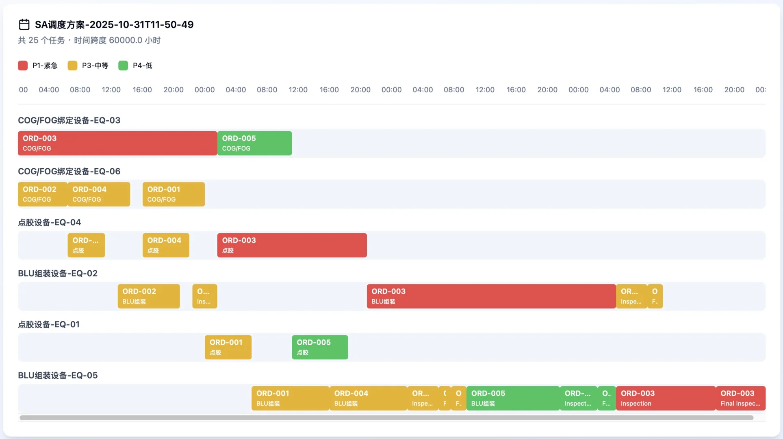Click the yellow P3-中等 legend swatch
Image resolution: width=783 pixels, height=439 pixels.
(x=72, y=65)
